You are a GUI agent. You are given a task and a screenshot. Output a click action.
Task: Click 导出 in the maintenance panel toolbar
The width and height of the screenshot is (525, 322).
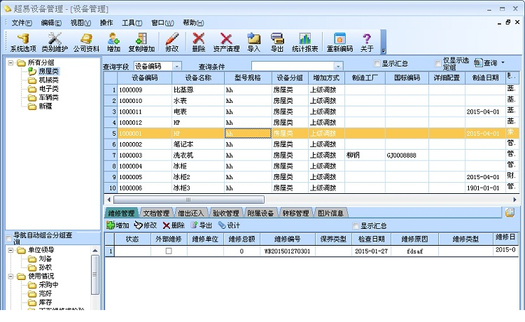pyautogui.click(x=201, y=225)
